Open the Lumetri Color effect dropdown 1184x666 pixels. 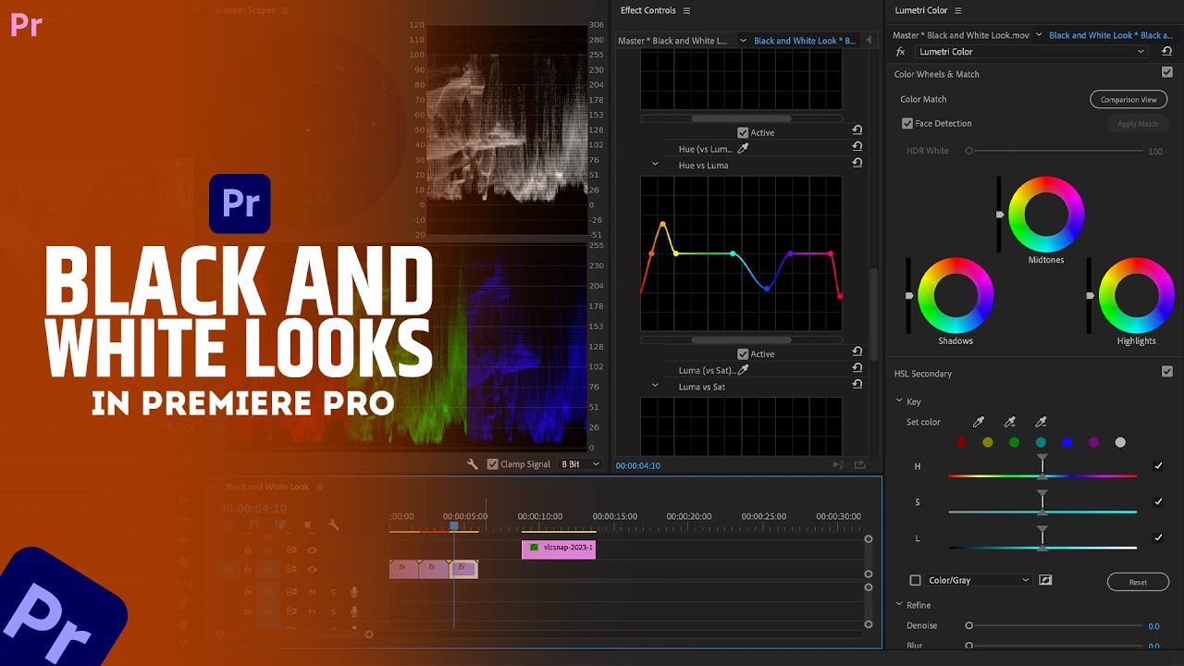(x=1030, y=52)
